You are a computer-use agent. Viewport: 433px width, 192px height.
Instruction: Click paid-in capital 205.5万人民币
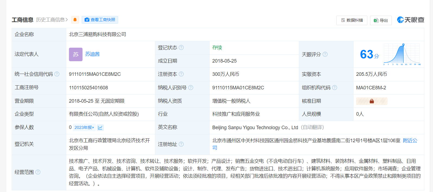tap(372, 74)
